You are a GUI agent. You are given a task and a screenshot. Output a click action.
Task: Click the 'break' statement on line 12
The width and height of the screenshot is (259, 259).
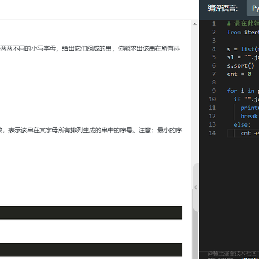[x=249, y=116]
